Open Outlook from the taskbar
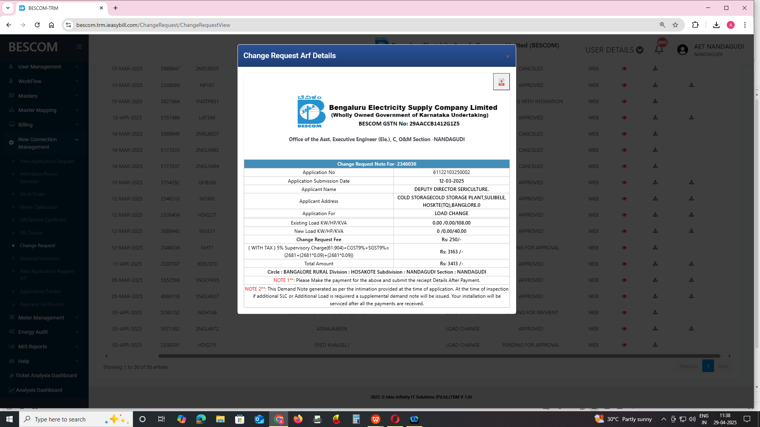760x427 pixels. [x=259, y=419]
